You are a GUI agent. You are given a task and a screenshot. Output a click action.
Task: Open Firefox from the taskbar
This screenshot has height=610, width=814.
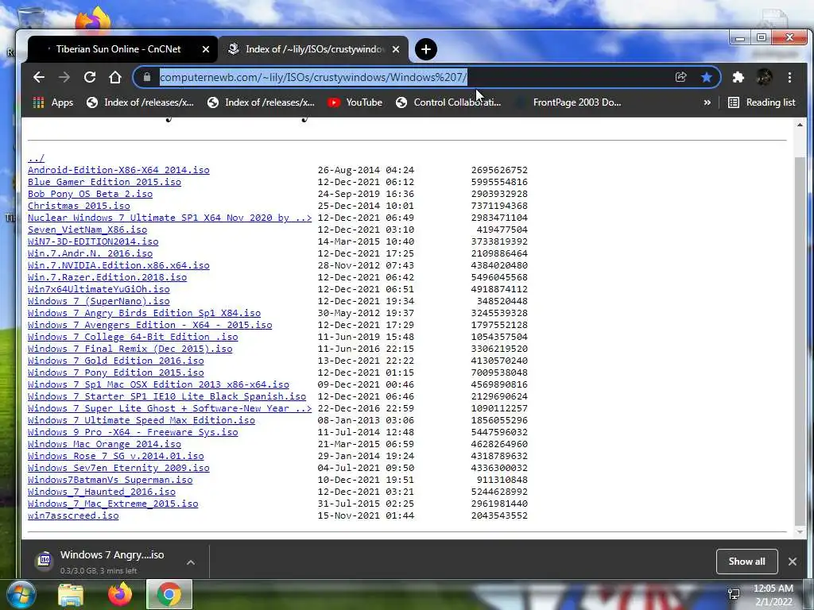coord(120,594)
